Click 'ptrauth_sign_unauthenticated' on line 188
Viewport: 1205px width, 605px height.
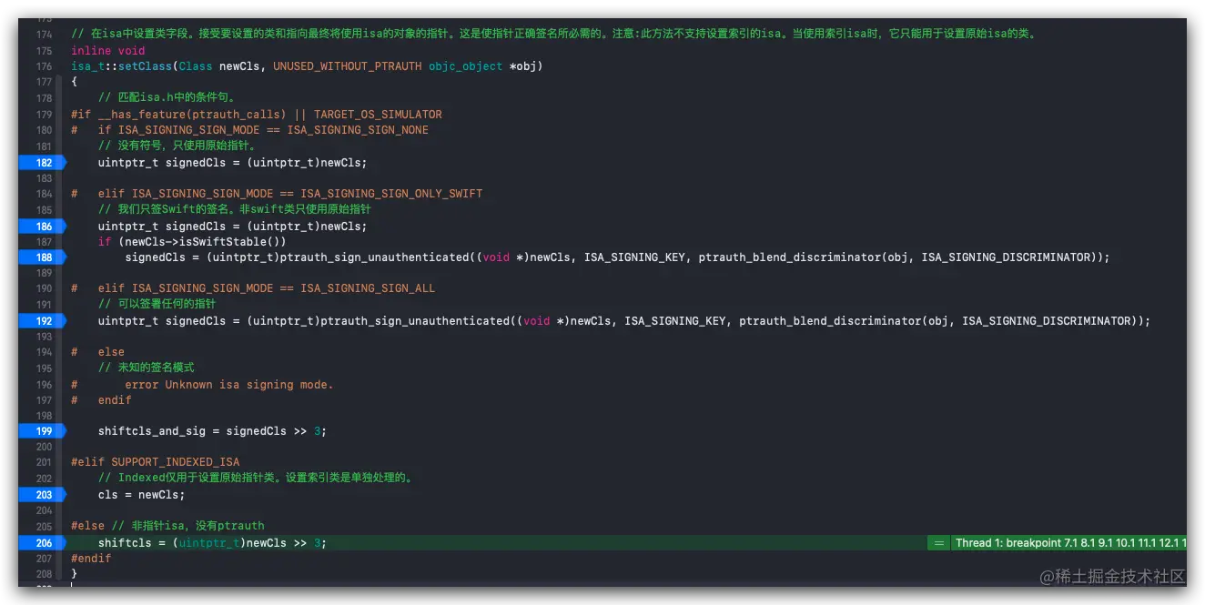point(374,257)
